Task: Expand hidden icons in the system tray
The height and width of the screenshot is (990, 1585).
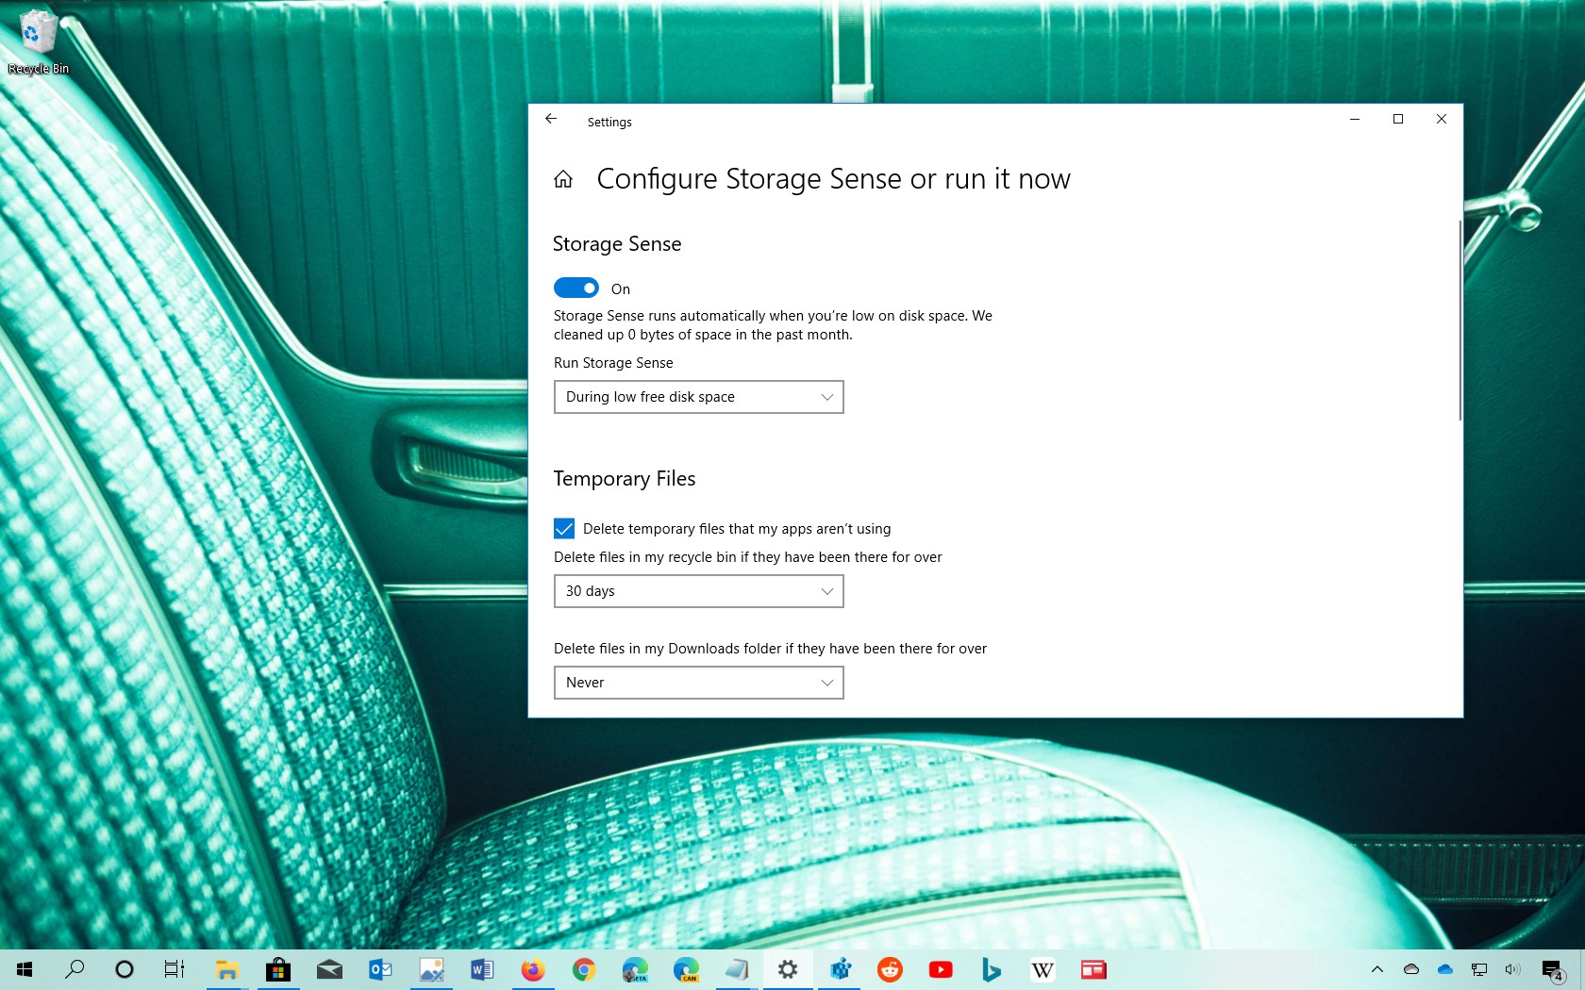Action: (x=1376, y=969)
